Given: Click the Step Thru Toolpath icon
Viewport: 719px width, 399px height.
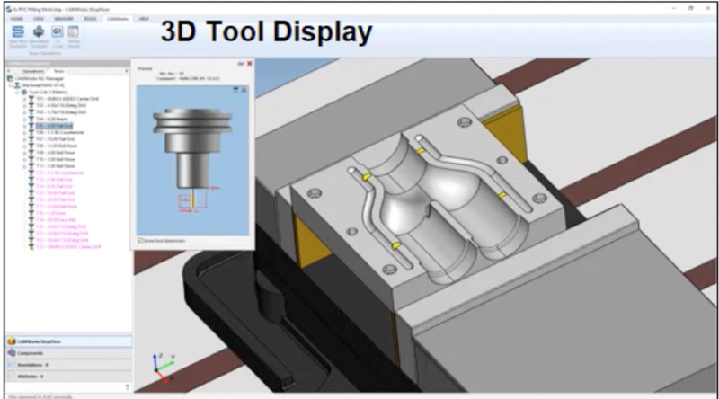Looking at the screenshot, I should coord(18,31).
